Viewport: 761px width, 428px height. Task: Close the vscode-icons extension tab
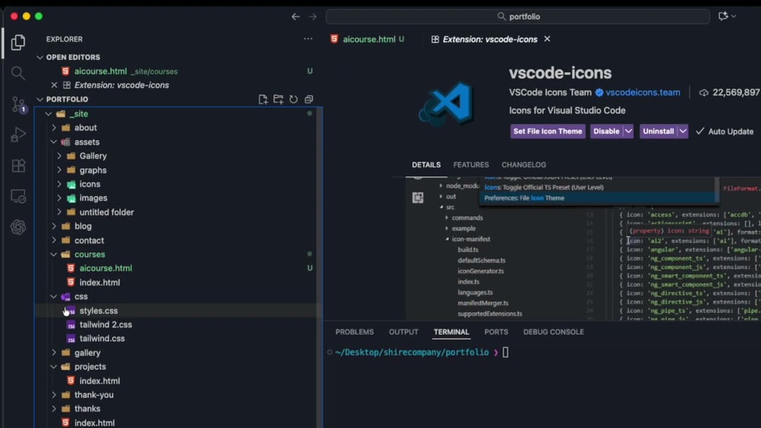[547, 39]
